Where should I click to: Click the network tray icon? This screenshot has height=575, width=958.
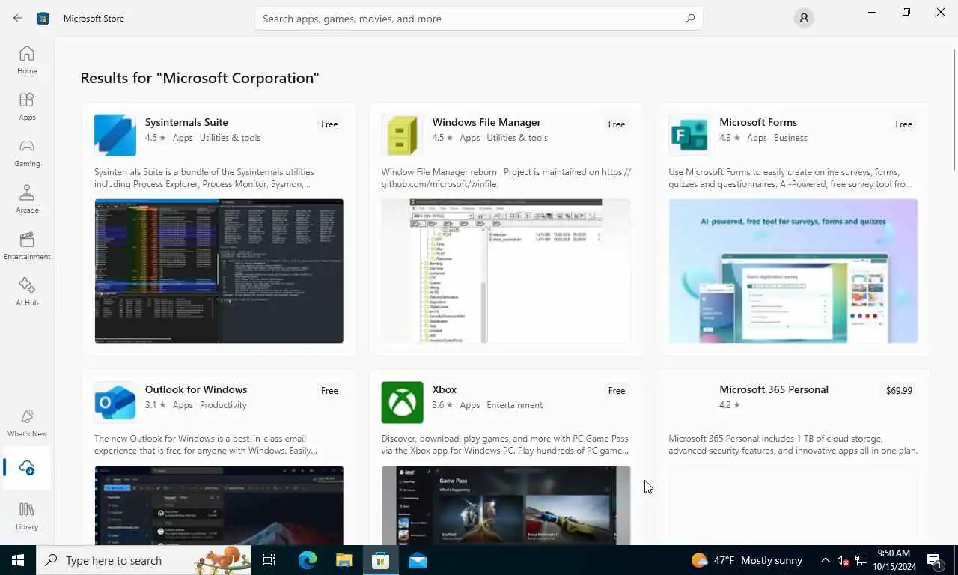pos(861,560)
